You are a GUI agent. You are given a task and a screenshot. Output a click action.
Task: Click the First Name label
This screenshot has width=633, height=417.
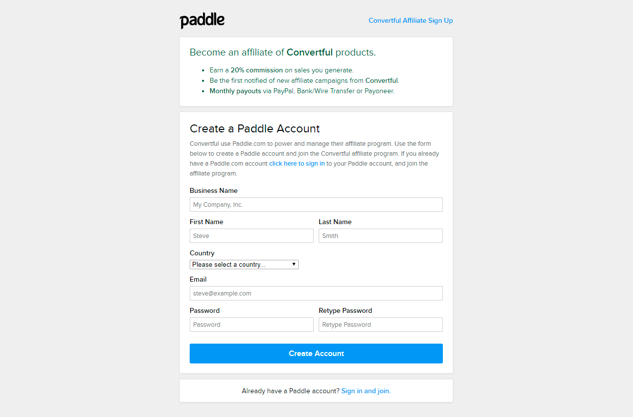207,222
